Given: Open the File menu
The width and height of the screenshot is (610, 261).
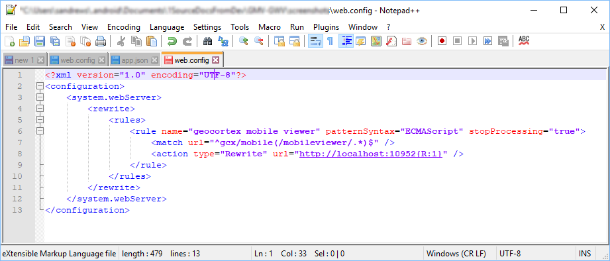Looking at the screenshot, I should tap(11, 27).
